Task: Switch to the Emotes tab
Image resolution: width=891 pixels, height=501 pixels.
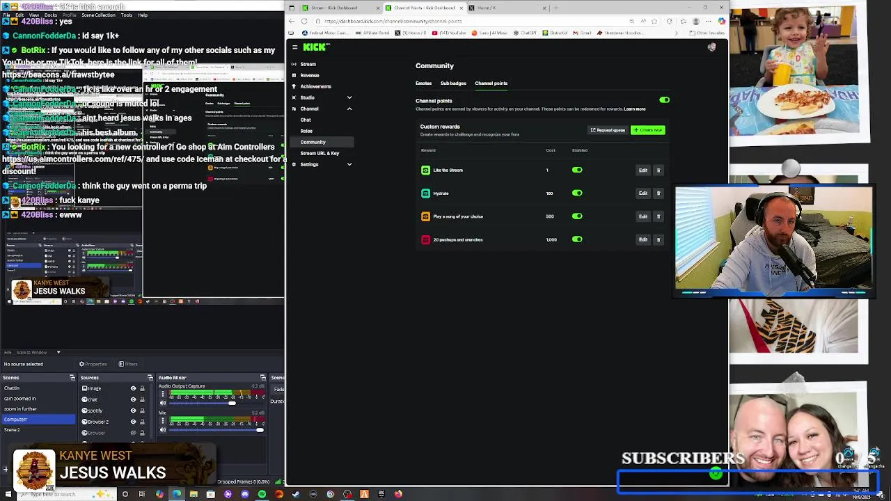Action: tap(423, 83)
